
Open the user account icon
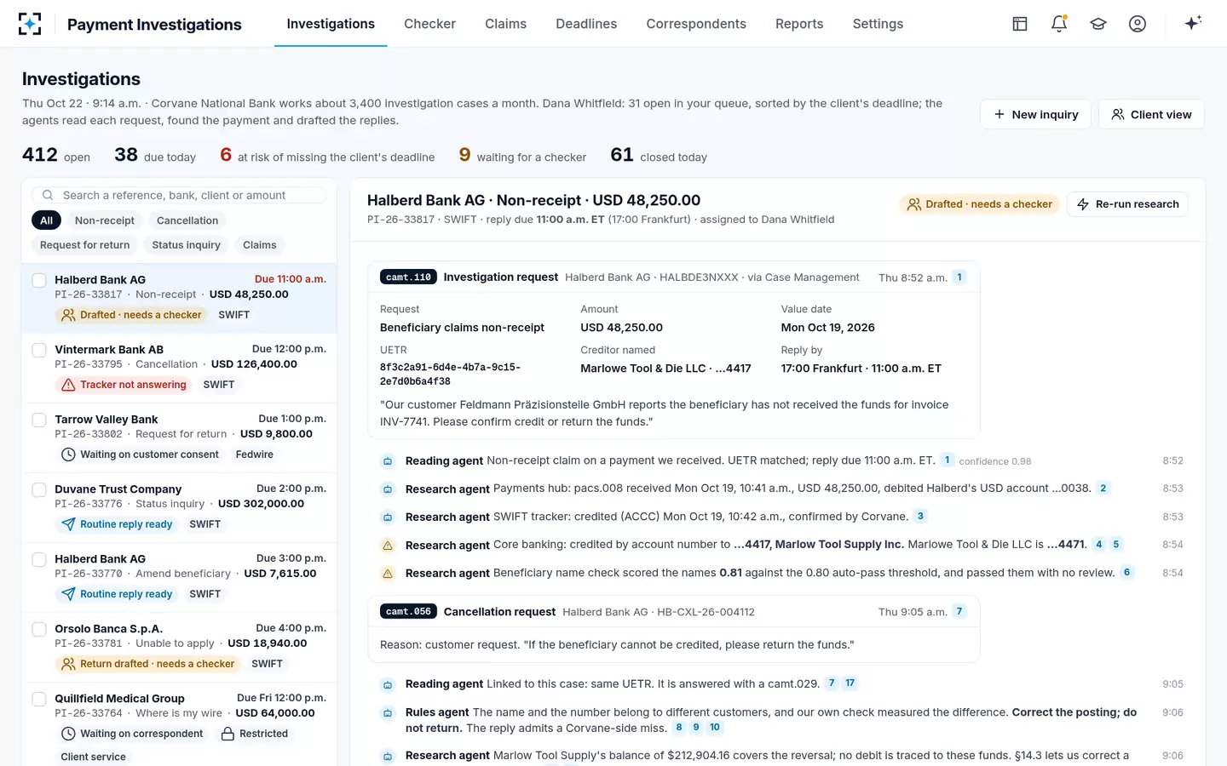1138,24
